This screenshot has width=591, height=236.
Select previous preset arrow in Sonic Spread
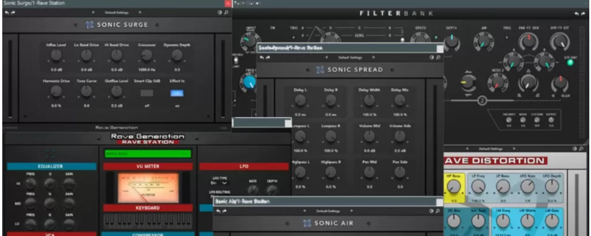click(x=327, y=58)
